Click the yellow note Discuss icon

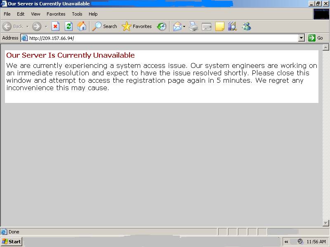coord(220,27)
